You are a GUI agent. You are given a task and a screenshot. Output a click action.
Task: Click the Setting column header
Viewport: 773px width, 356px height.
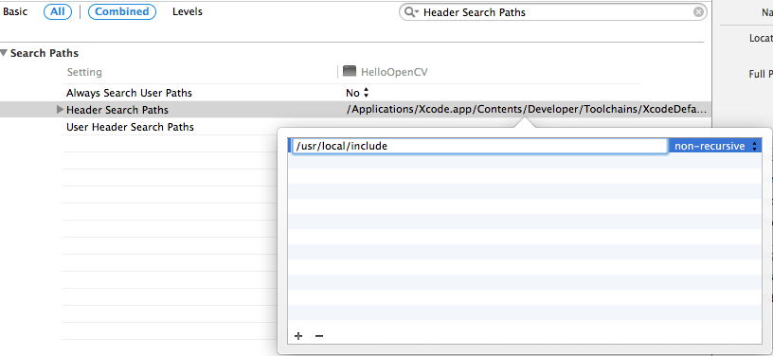[84, 72]
